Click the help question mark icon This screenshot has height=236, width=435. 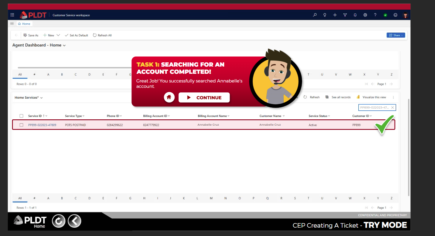point(375,15)
